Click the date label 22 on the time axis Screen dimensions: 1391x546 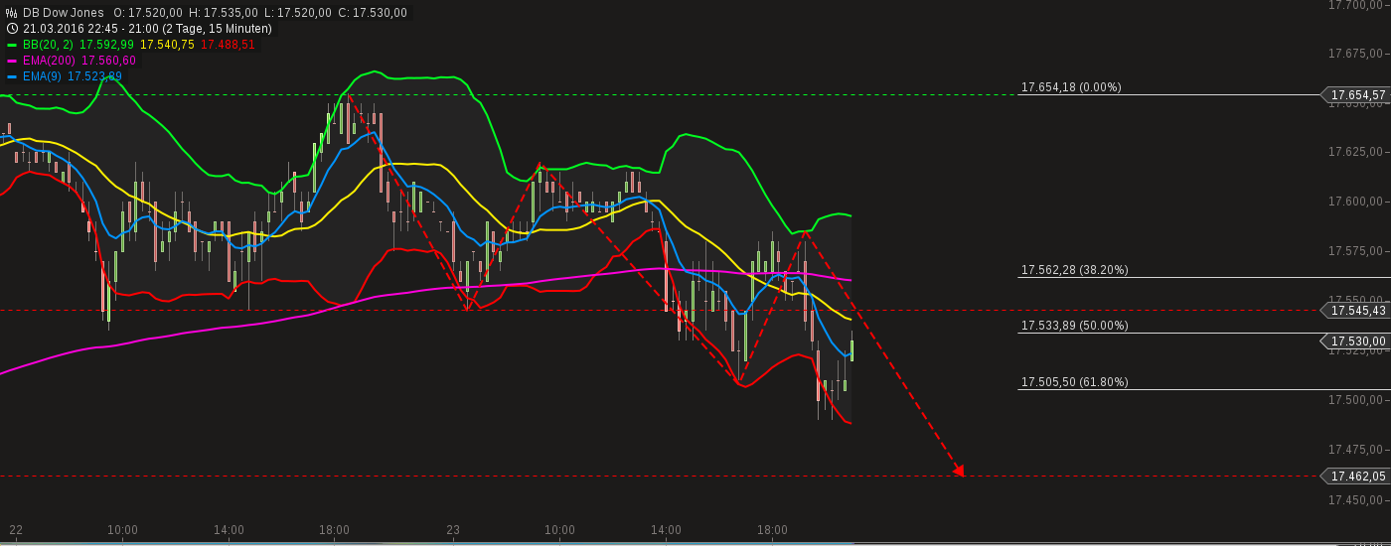[x=16, y=530]
